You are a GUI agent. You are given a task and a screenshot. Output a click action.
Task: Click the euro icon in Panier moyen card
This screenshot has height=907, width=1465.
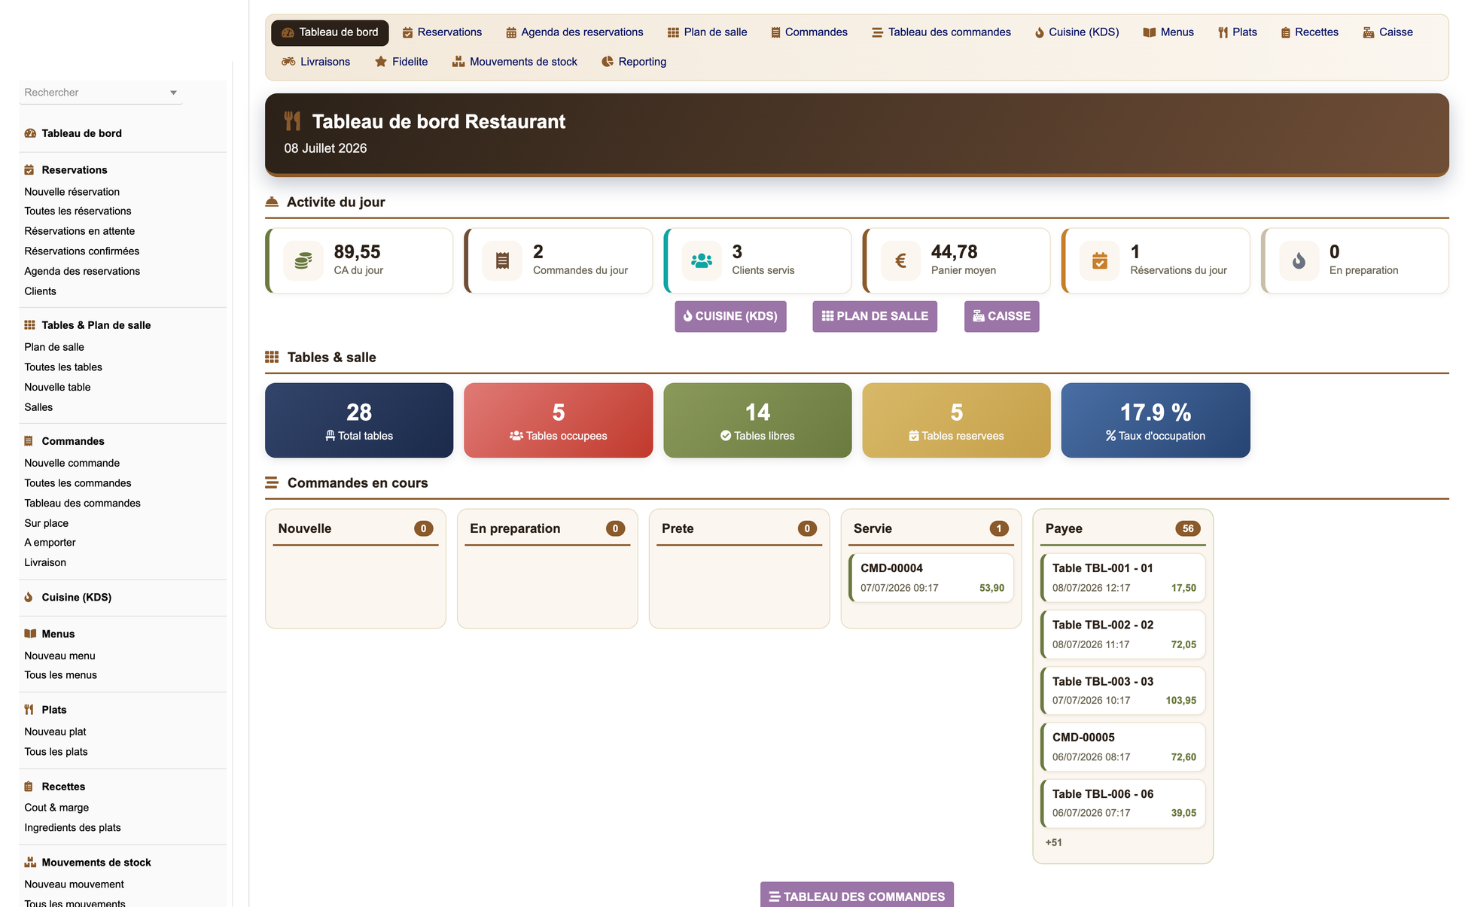pos(900,261)
